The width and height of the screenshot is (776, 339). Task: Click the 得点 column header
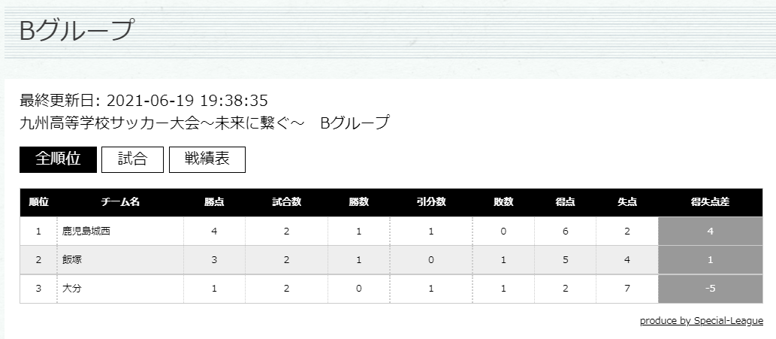[565, 202]
